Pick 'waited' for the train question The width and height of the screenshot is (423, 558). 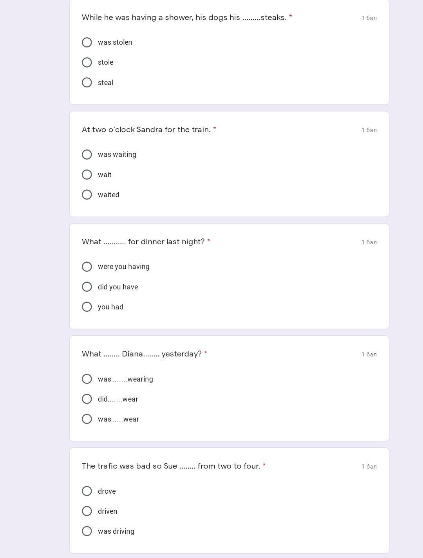click(x=87, y=194)
